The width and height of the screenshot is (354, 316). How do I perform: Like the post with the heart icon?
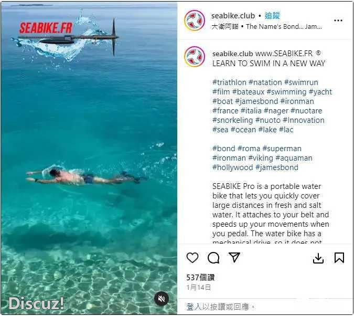tap(192, 258)
